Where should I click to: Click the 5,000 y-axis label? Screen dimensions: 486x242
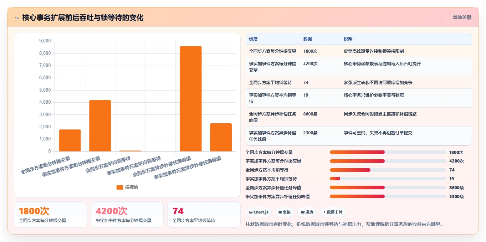45,90
